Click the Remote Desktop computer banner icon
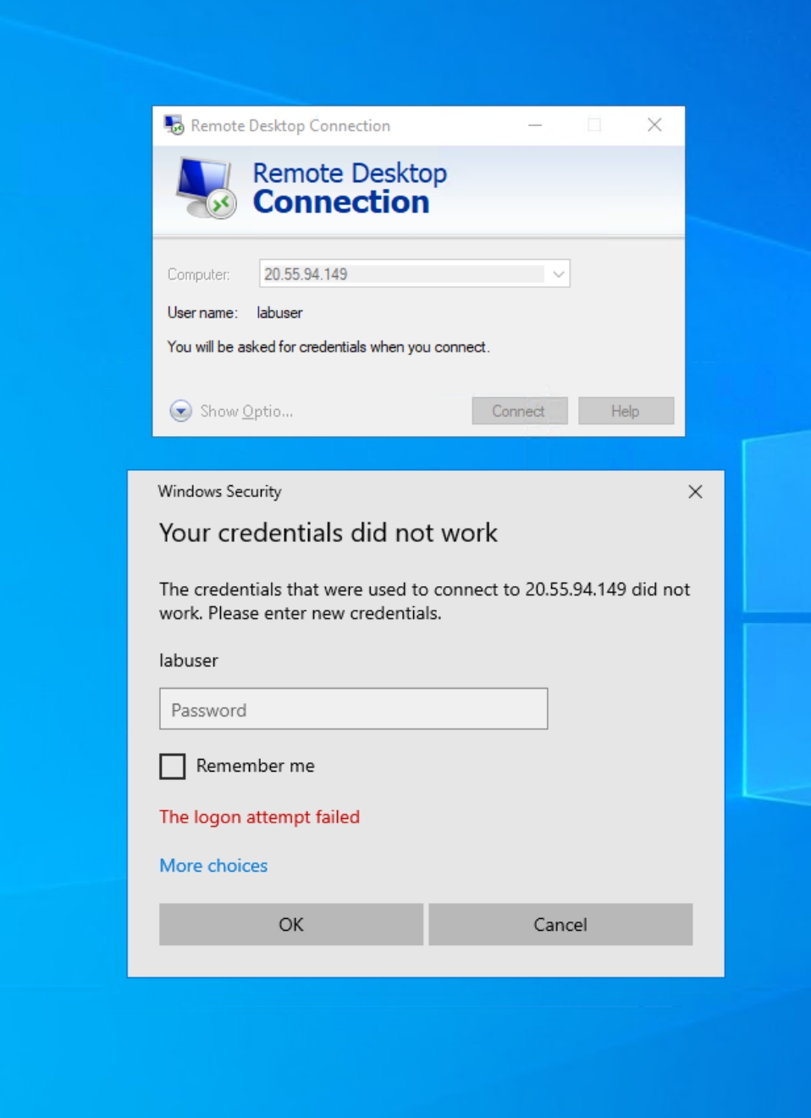811x1118 pixels. coord(206,187)
